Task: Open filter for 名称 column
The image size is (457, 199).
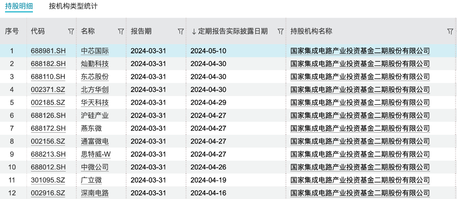Action: click(x=121, y=32)
